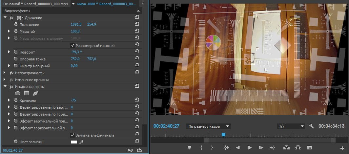Select the rectangle mask tool under Искажение линзы
349x154 pixels.
[27, 93]
